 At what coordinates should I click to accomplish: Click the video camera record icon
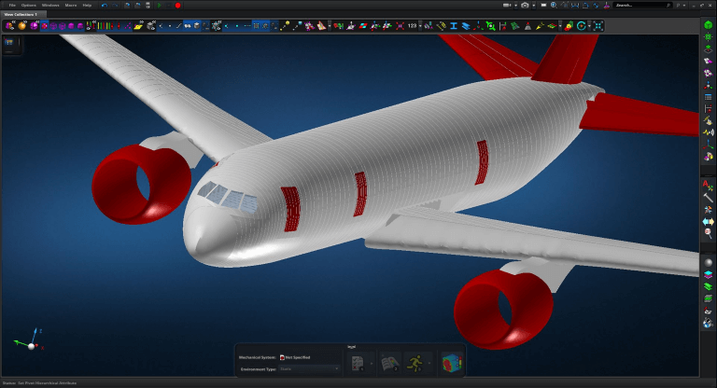[x=507, y=5]
